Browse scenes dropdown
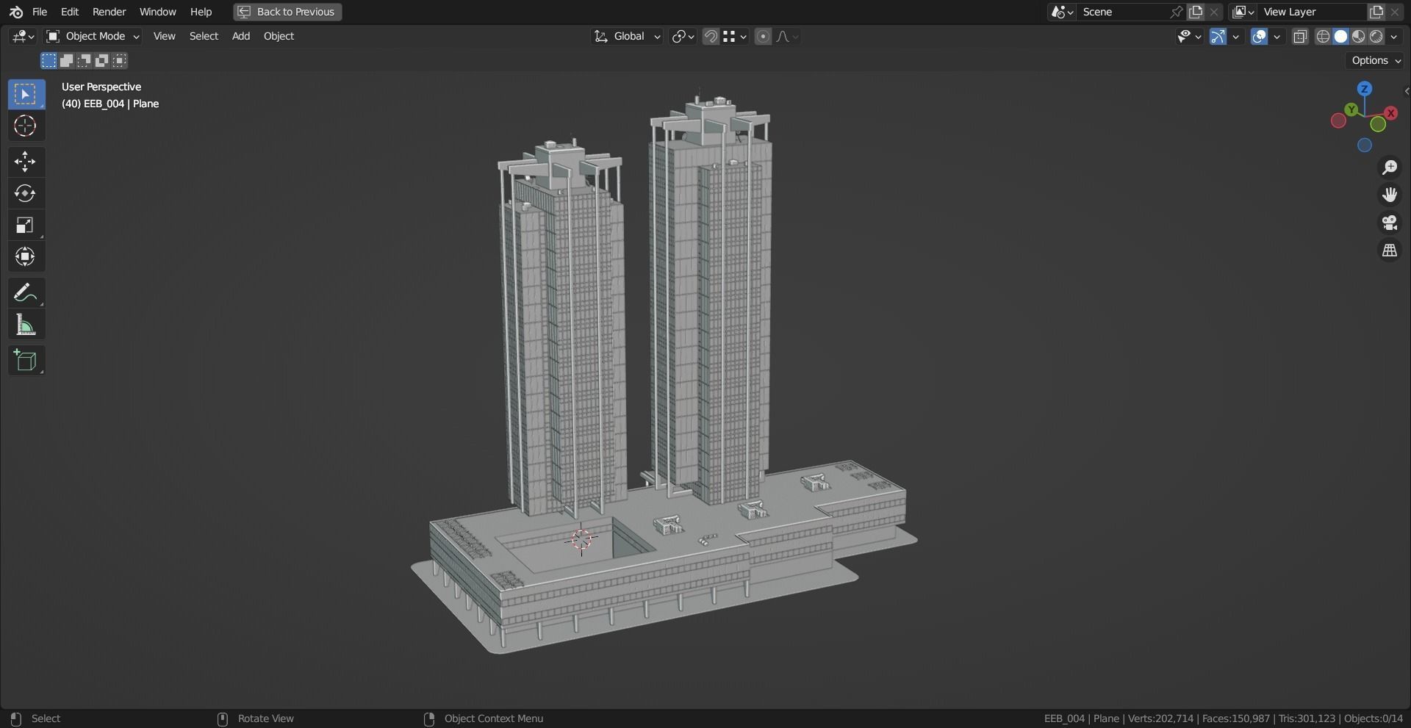This screenshot has width=1411, height=728. pos(1062,12)
